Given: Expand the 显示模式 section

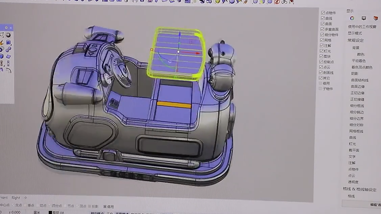Looking at the screenshot, I should pos(355,33).
